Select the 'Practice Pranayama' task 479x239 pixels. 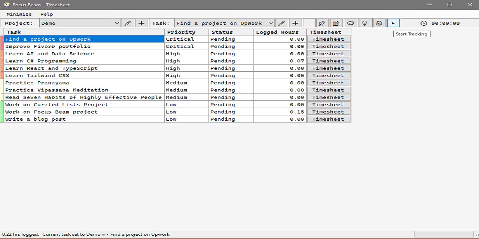tap(84, 83)
